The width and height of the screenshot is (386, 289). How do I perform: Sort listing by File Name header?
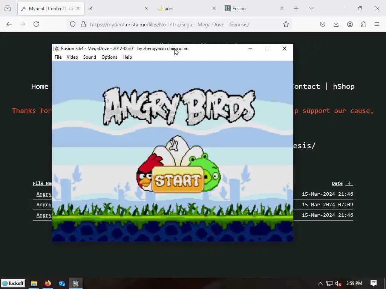[42, 183]
